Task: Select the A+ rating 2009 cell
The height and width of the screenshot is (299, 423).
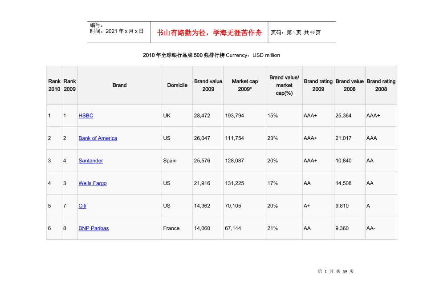Action: pos(318,206)
